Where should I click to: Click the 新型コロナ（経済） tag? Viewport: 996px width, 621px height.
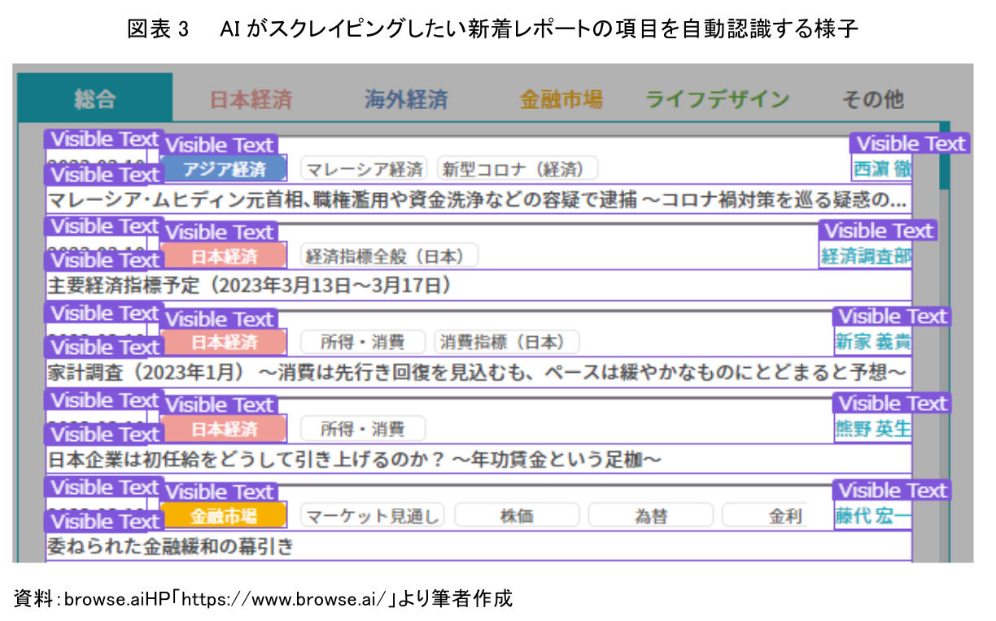pyautogui.click(x=518, y=169)
